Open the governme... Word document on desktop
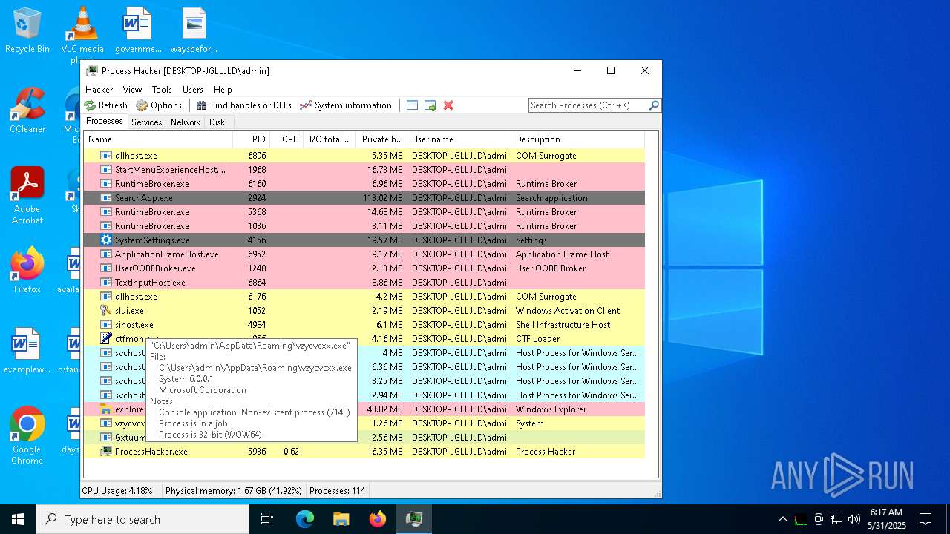950x534 pixels. point(138,31)
